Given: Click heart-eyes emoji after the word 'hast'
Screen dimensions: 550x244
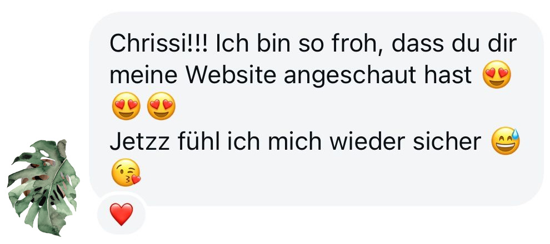Looking at the screenshot, I should click(x=497, y=74).
